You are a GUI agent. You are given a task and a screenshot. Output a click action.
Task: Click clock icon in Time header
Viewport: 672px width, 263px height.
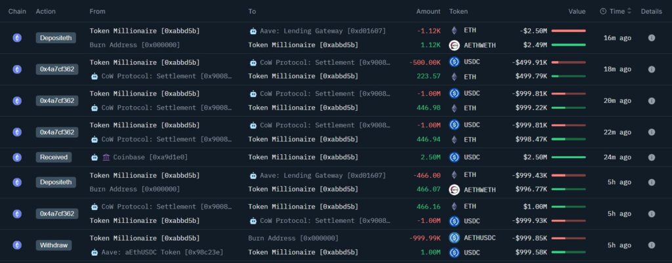(x=603, y=12)
